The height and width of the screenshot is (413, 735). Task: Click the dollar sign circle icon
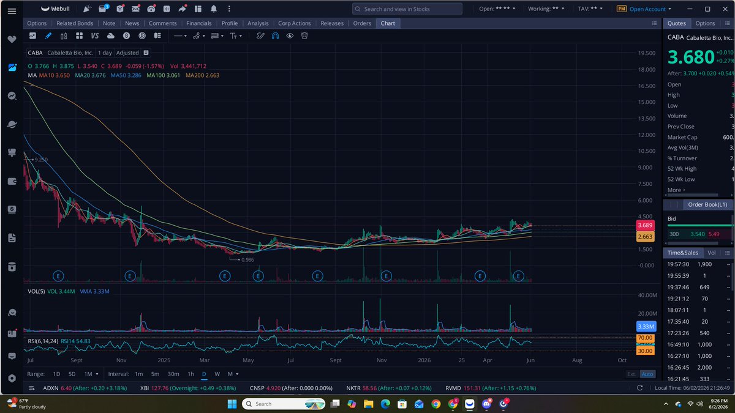(x=126, y=36)
